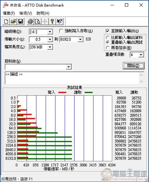Open the 說明(H) menu

point(43,13)
